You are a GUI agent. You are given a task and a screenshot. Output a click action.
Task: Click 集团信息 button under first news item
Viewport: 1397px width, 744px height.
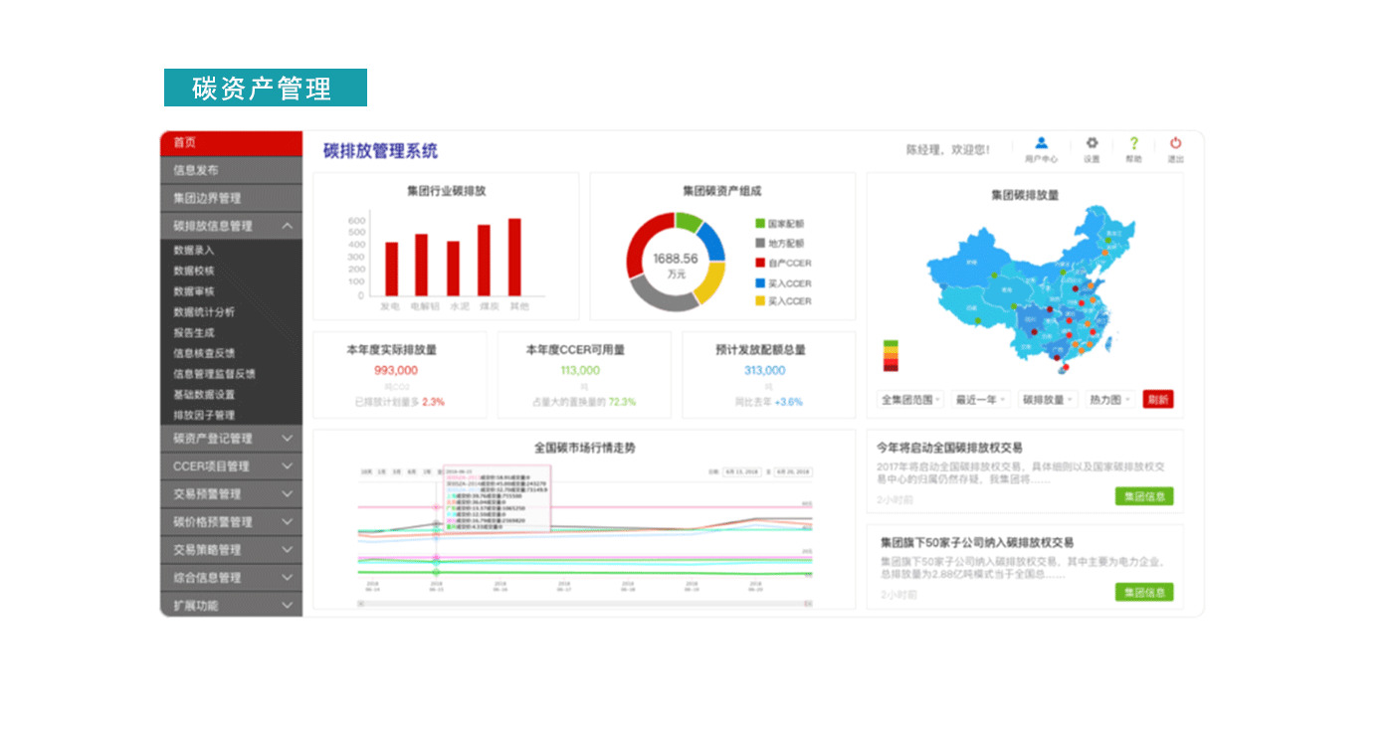1143,496
